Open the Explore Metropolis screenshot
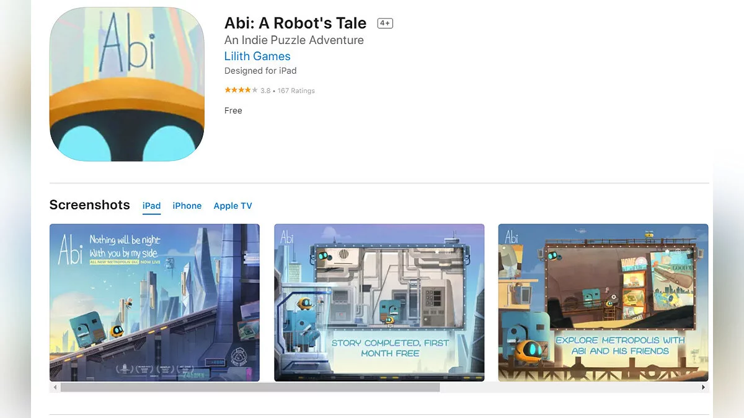Image resolution: width=744 pixels, height=418 pixels. [x=603, y=303]
